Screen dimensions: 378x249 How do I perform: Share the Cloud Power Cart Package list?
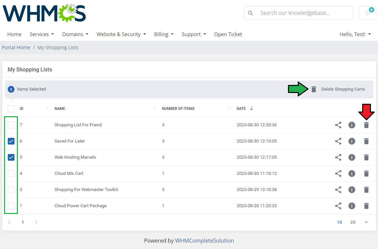pyautogui.click(x=338, y=206)
